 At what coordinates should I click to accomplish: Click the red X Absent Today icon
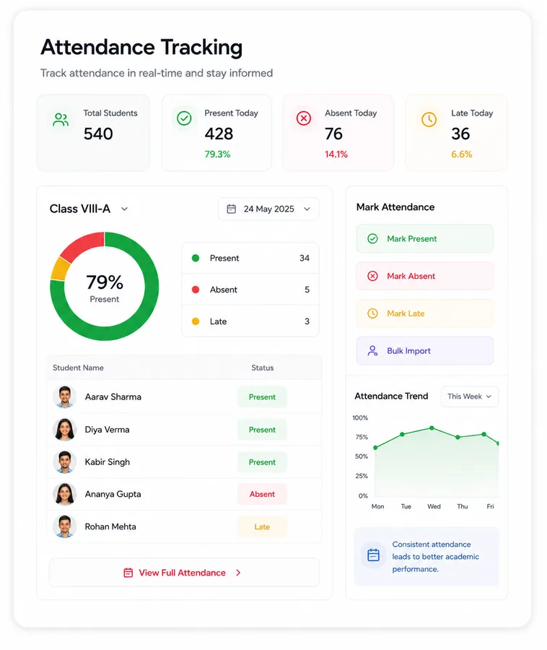pos(304,118)
